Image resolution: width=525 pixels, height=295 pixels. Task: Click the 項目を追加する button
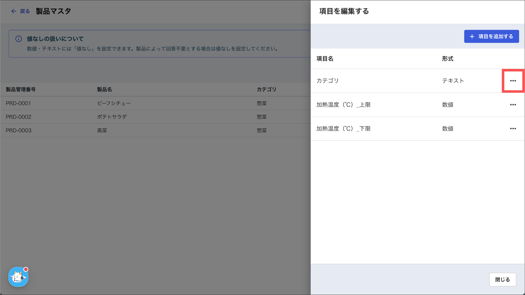click(491, 36)
